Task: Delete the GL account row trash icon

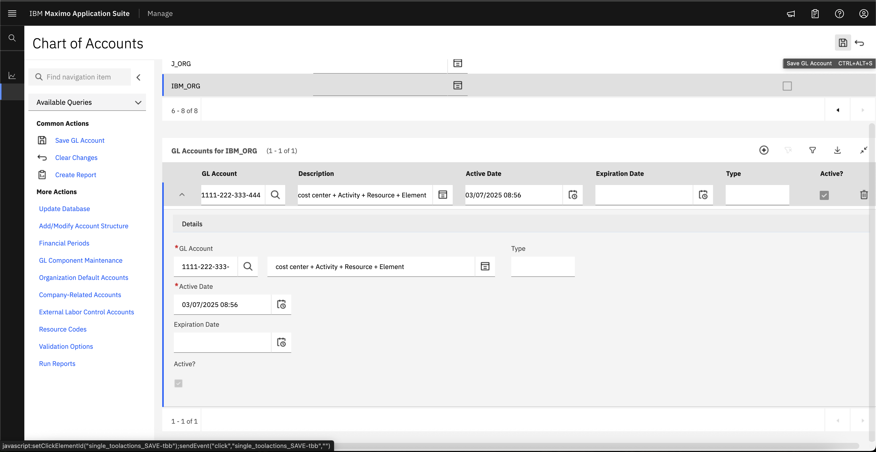Action: click(x=864, y=195)
